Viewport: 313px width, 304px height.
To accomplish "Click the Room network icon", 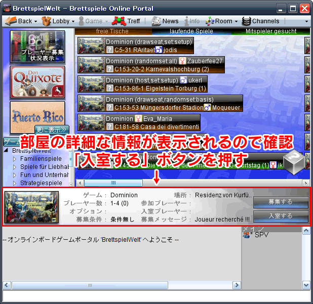I will point(210,21).
